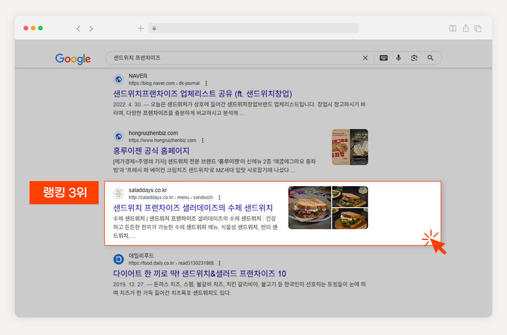Image resolution: width=507 pixels, height=335 pixels.
Task: Click the share icon in the browser toolbar
Action: coord(466,28)
